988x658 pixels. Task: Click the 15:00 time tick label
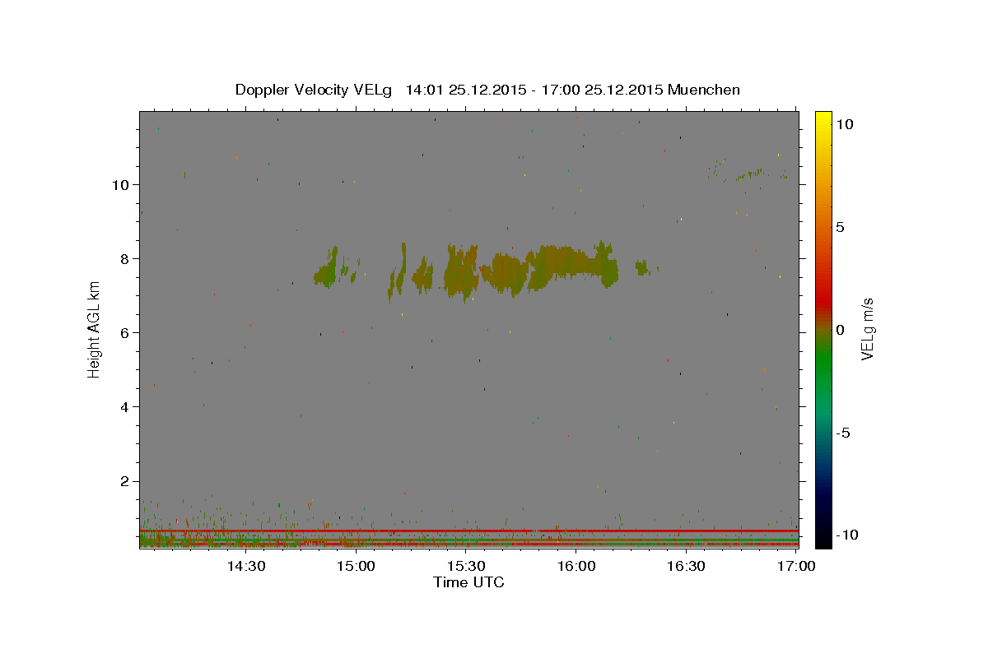click(x=356, y=567)
